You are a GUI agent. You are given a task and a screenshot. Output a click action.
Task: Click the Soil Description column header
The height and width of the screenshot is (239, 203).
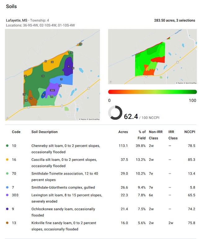pyautogui.click(x=44, y=132)
